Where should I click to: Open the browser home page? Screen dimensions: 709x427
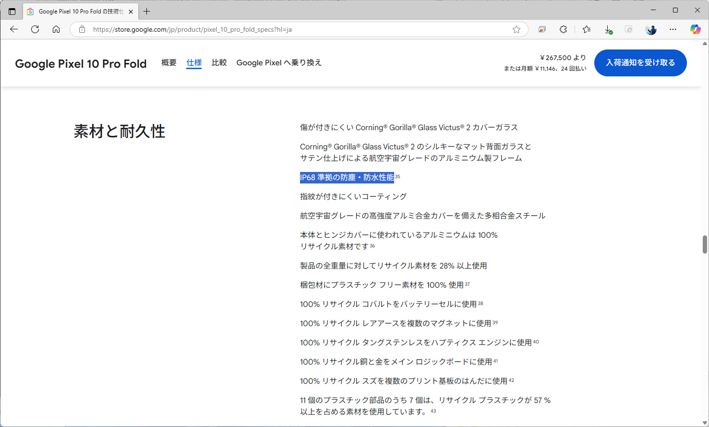coord(56,29)
